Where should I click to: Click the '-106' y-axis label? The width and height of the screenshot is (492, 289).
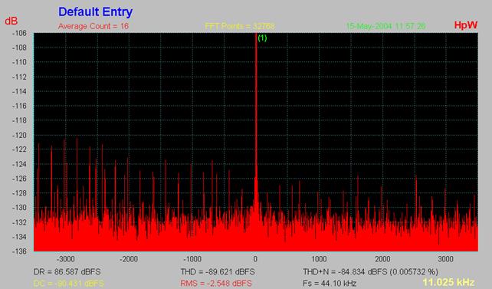coord(19,33)
